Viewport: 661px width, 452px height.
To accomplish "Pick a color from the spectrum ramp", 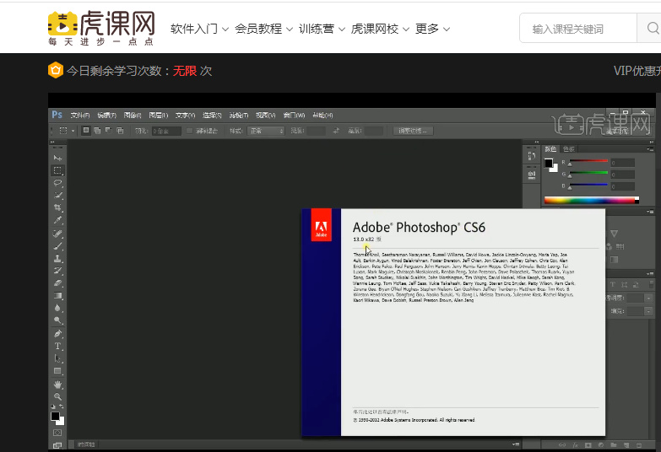I will point(592,201).
